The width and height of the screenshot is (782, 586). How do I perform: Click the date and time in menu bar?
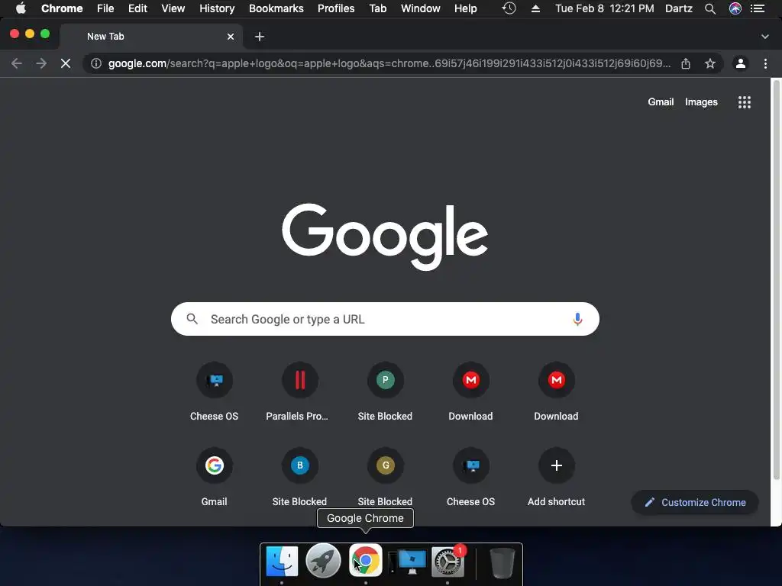point(605,8)
